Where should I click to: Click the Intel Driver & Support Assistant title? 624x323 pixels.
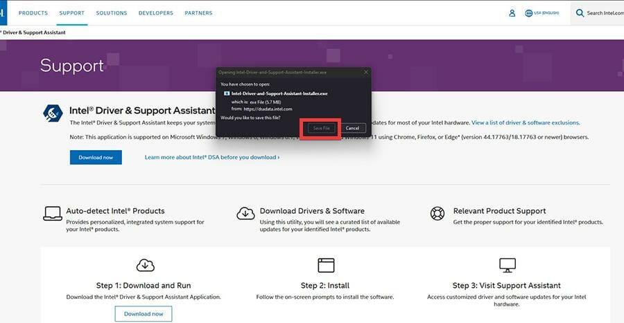tap(142, 110)
